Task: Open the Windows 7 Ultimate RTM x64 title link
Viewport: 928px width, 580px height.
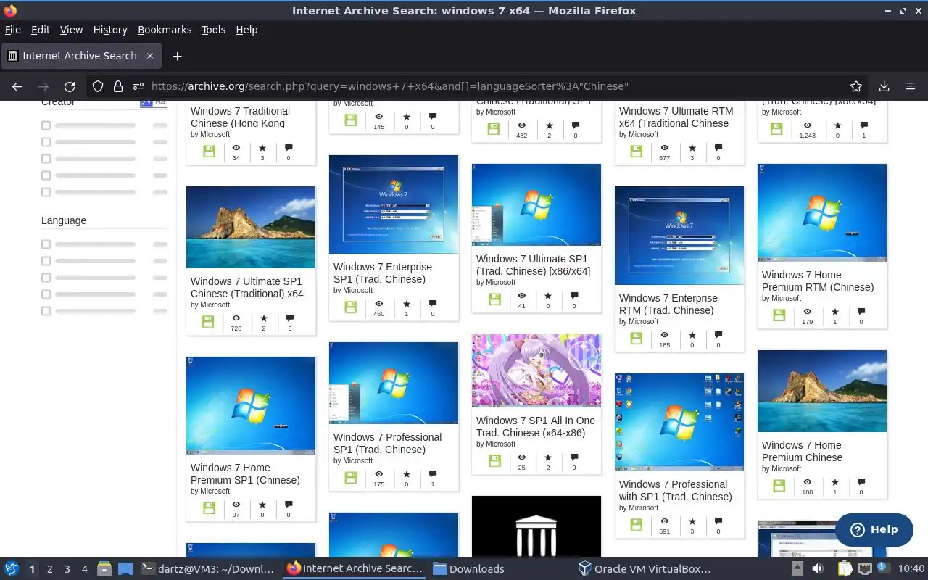Action: point(676,117)
